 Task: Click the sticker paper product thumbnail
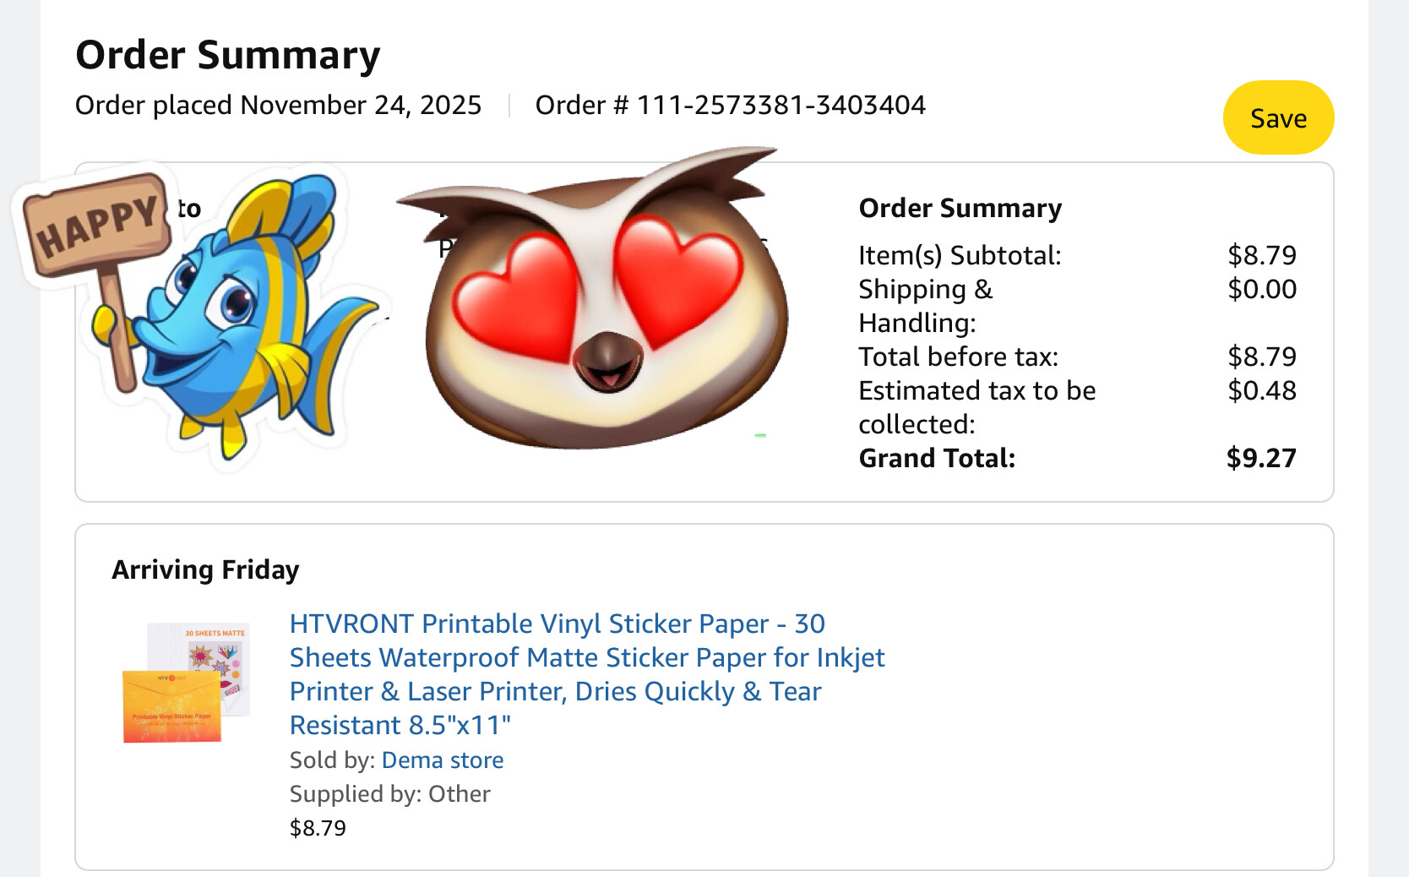coord(186,683)
